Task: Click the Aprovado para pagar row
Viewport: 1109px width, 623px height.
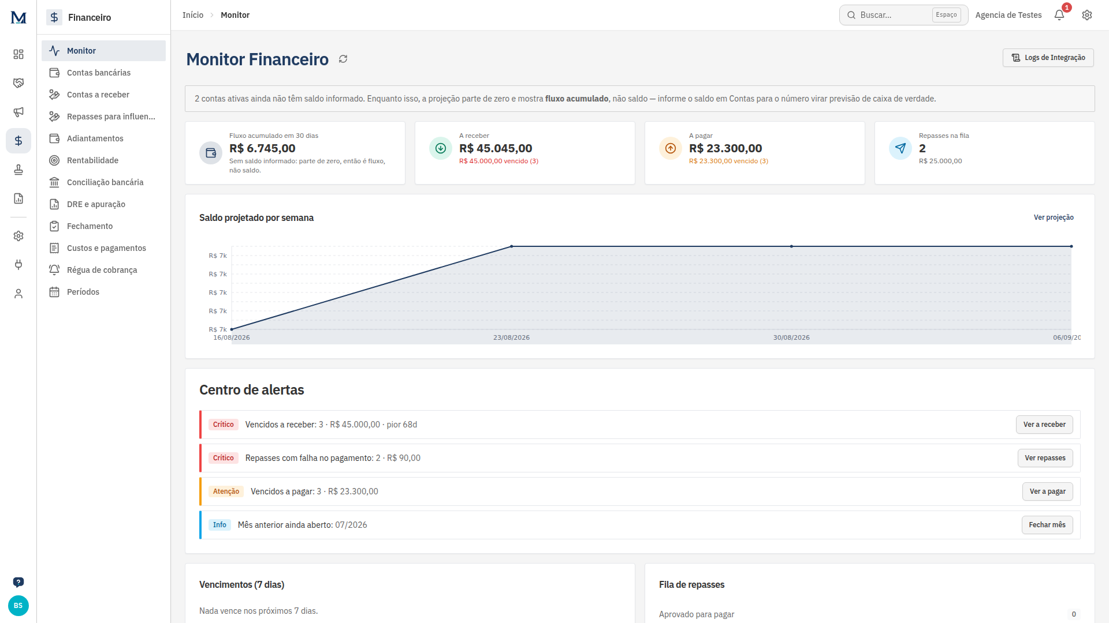Action: coord(869,614)
